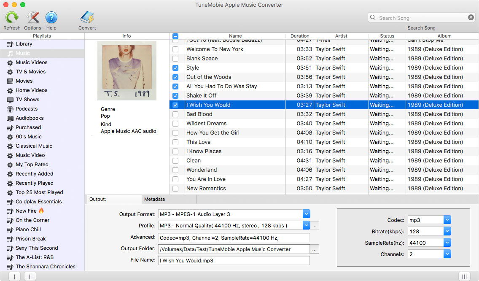Click the gear icon beside 90's Music
Screen dimensions: 479x281
[10, 137]
